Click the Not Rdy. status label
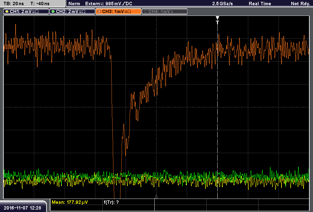This screenshot has height=212, width=313. 300,4
